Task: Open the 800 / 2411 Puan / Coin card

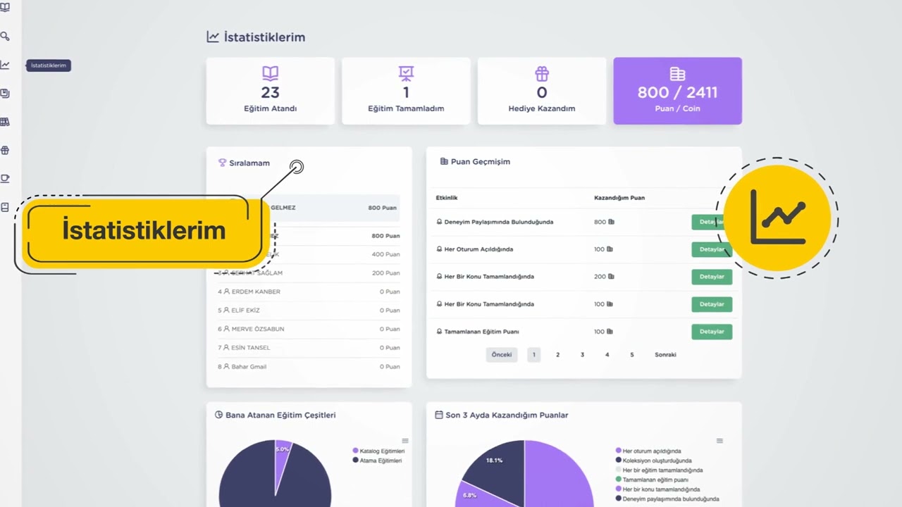Action: click(x=677, y=91)
